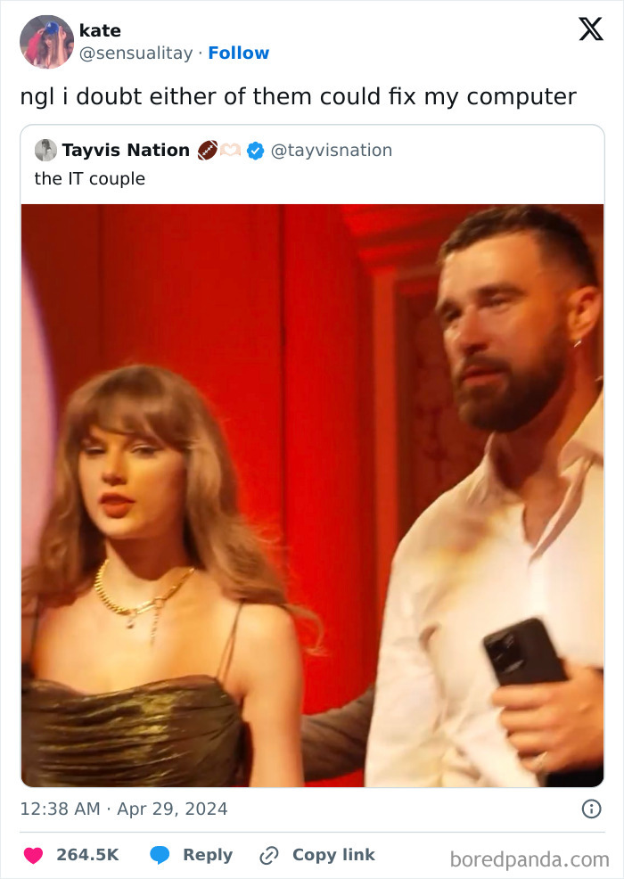This screenshot has height=879, width=624.
Task: Open the 12:38 AM Apr 29, 2024 timestamp
Action: (124, 809)
